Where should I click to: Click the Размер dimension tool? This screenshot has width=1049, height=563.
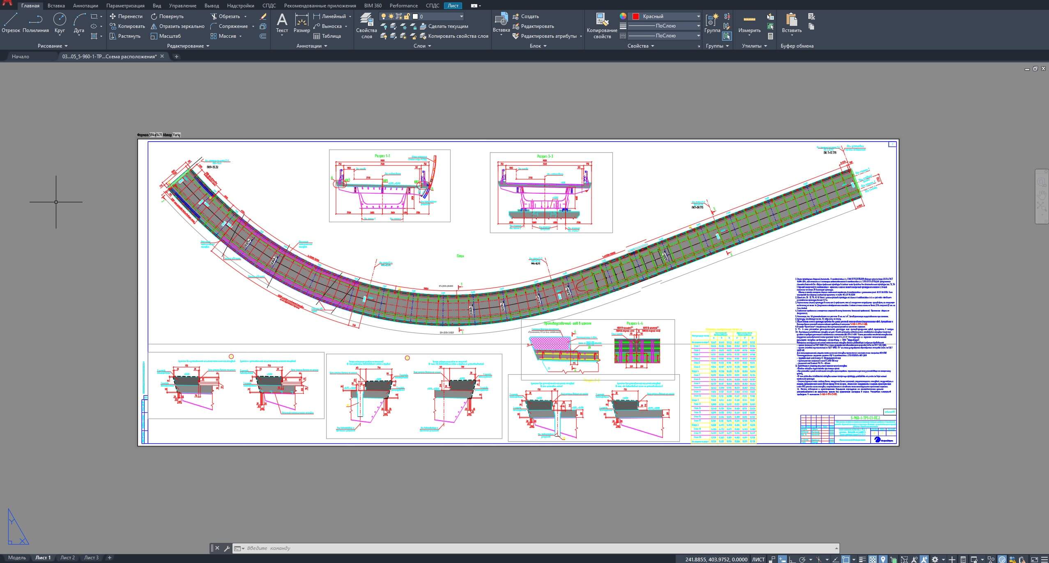[x=301, y=23]
